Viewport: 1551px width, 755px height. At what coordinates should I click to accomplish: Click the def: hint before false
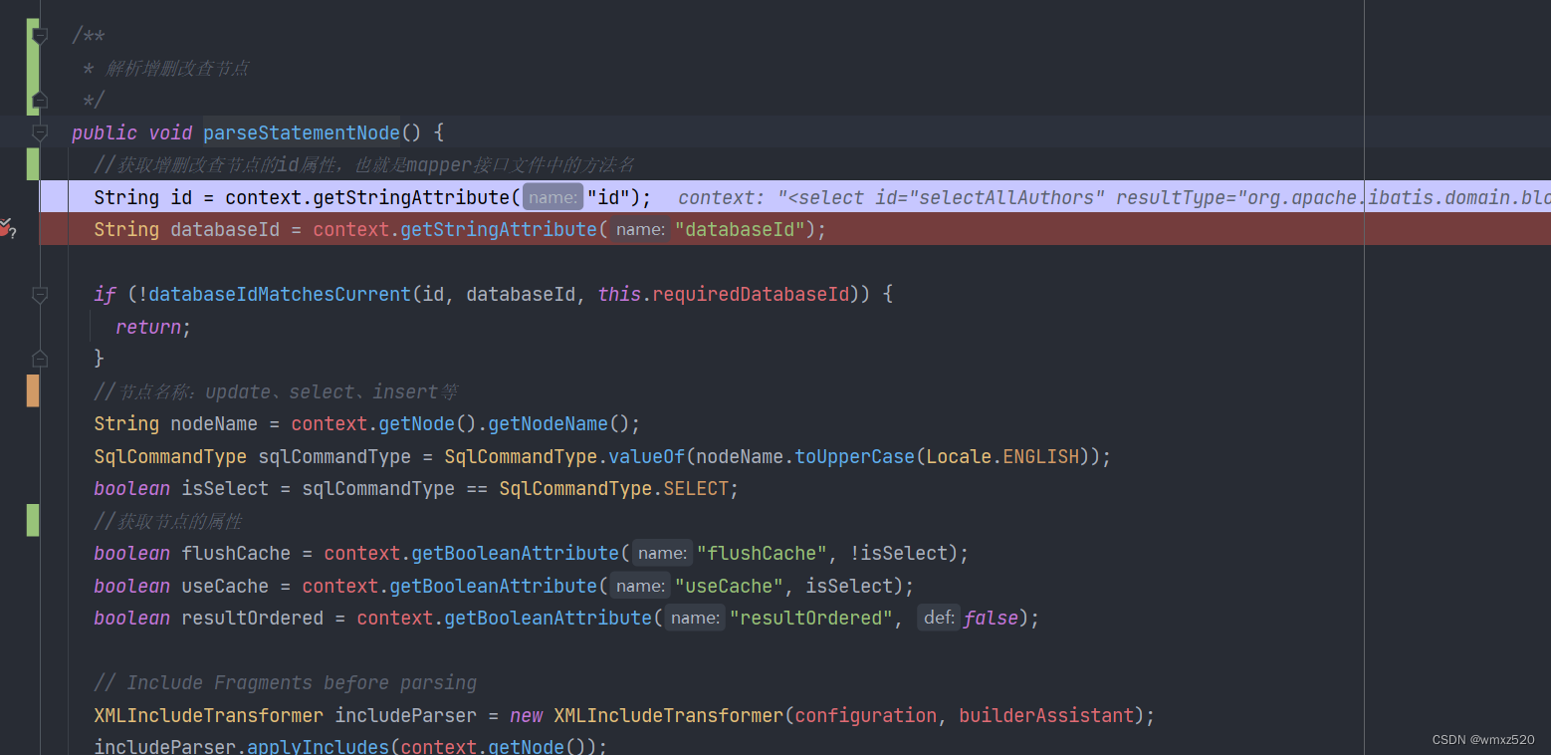point(940,618)
